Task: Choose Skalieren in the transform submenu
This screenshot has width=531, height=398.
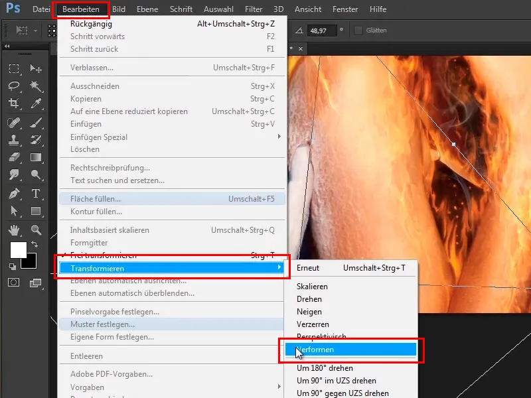Action: pos(350,287)
